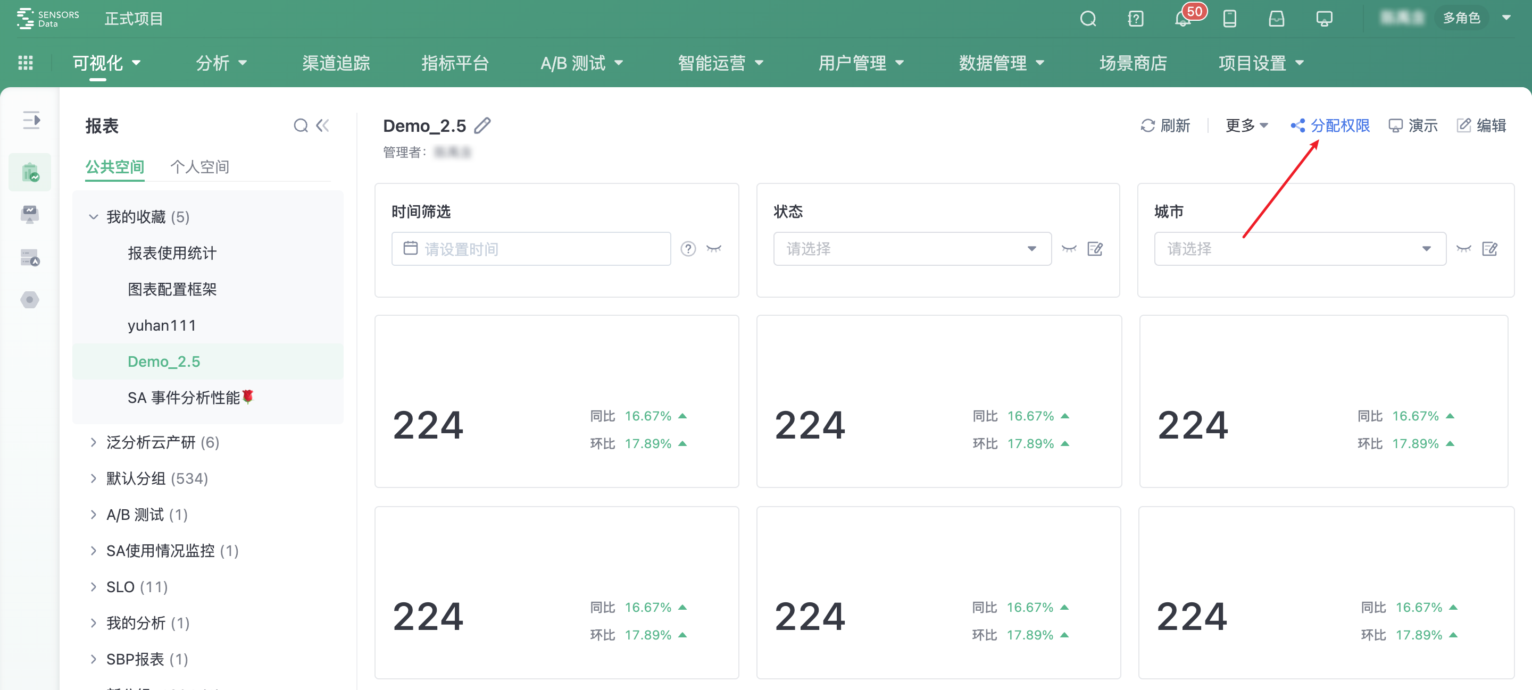The image size is (1532, 690).
Task: Edit the 状态 filter via edit icon
Action: (1095, 248)
